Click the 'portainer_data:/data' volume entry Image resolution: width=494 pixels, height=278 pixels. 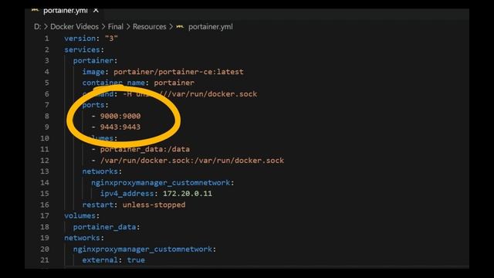[x=145, y=149]
